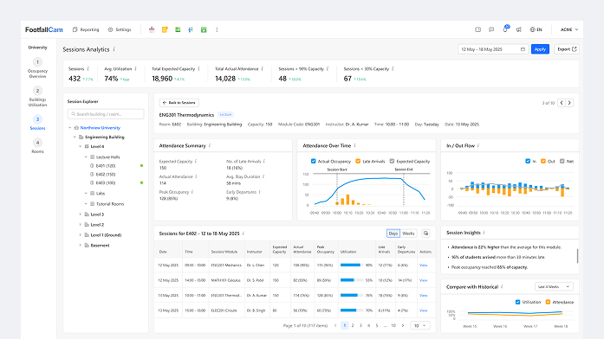
Task: Open View link for ELEC201 Circuits row
Action: tap(424, 310)
